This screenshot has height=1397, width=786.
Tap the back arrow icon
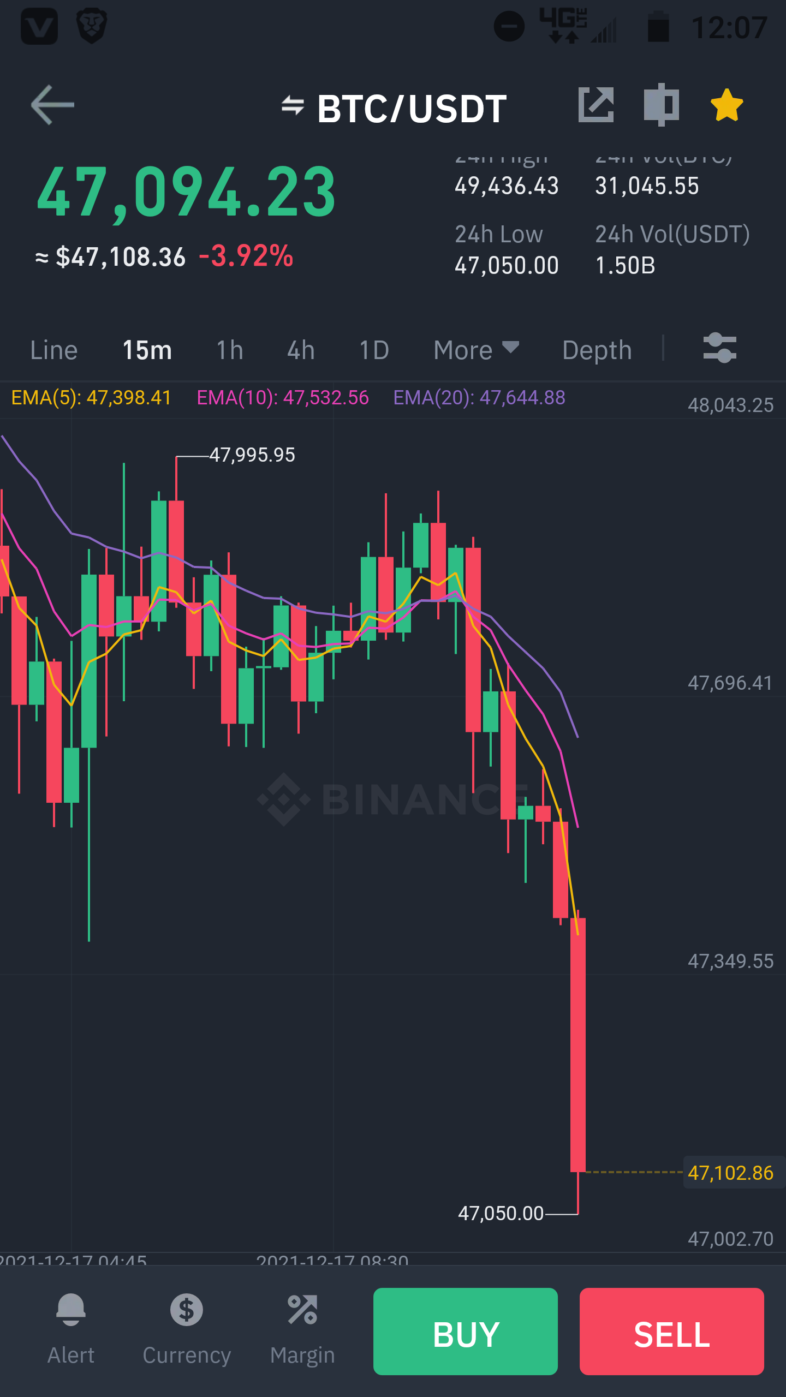[52, 105]
